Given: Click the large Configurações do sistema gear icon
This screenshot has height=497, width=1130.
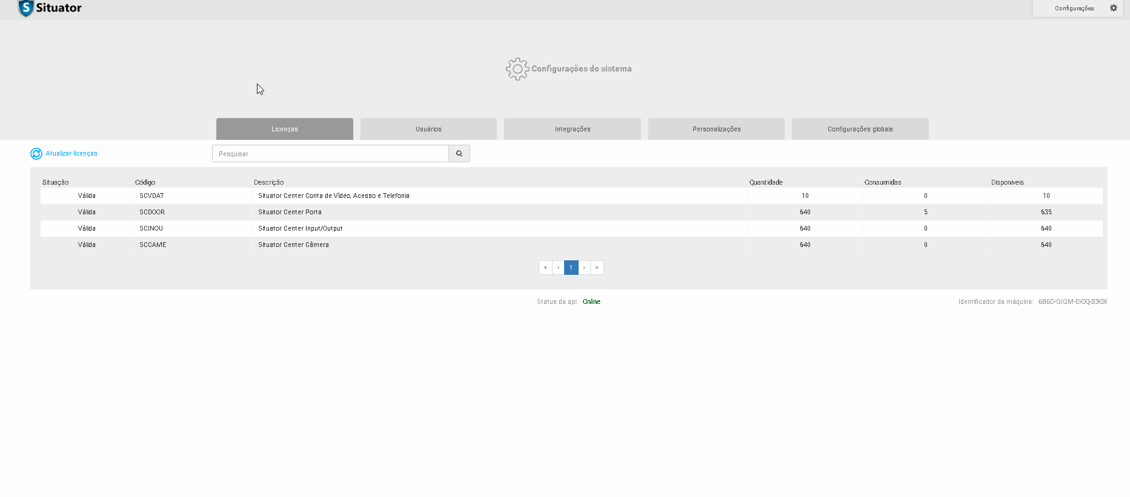Looking at the screenshot, I should [x=517, y=69].
